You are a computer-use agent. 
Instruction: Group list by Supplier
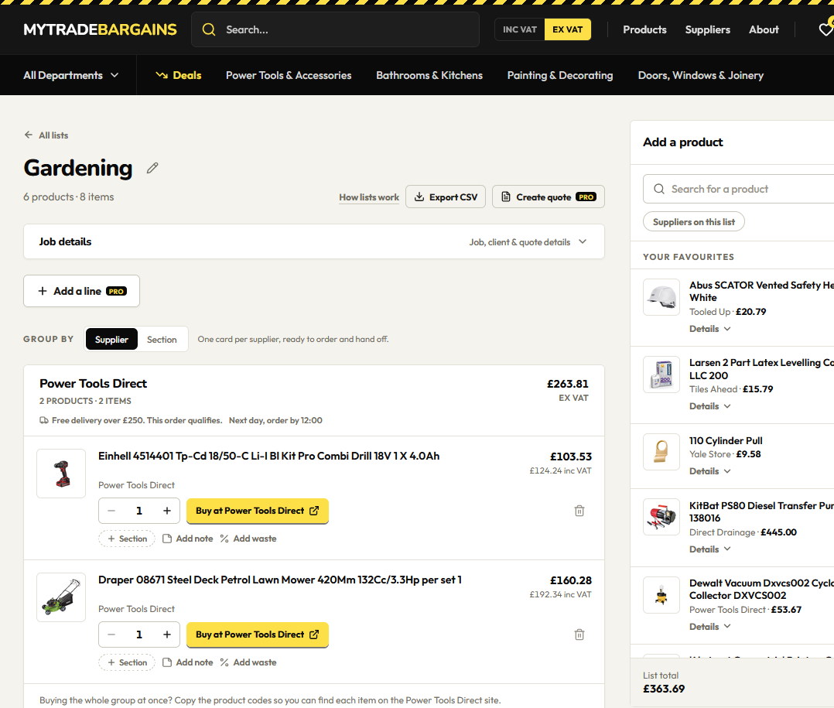(111, 340)
